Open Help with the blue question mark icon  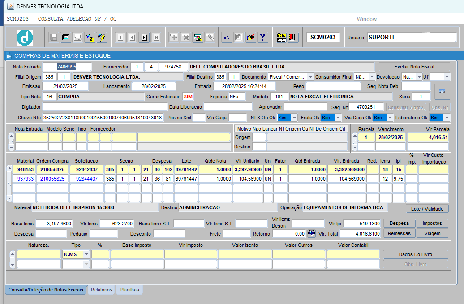tap(263, 38)
